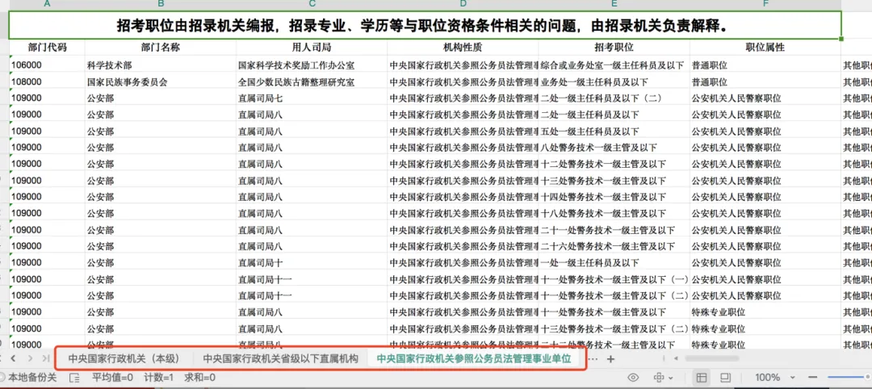Select the 全国少数民族古籍整理研究室 cell
This screenshot has width=872, height=389.
point(312,82)
